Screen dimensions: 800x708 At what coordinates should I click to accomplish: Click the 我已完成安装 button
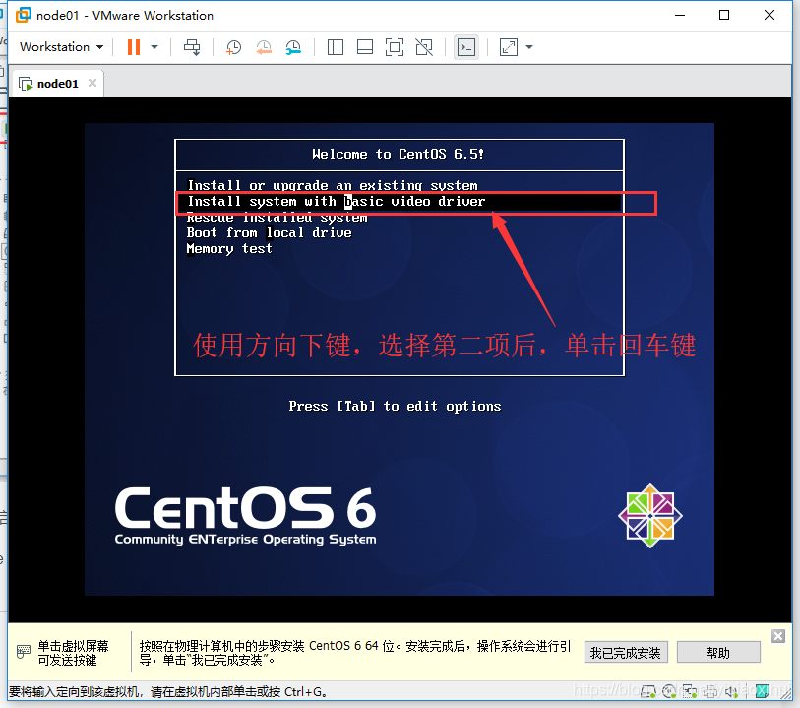626,652
